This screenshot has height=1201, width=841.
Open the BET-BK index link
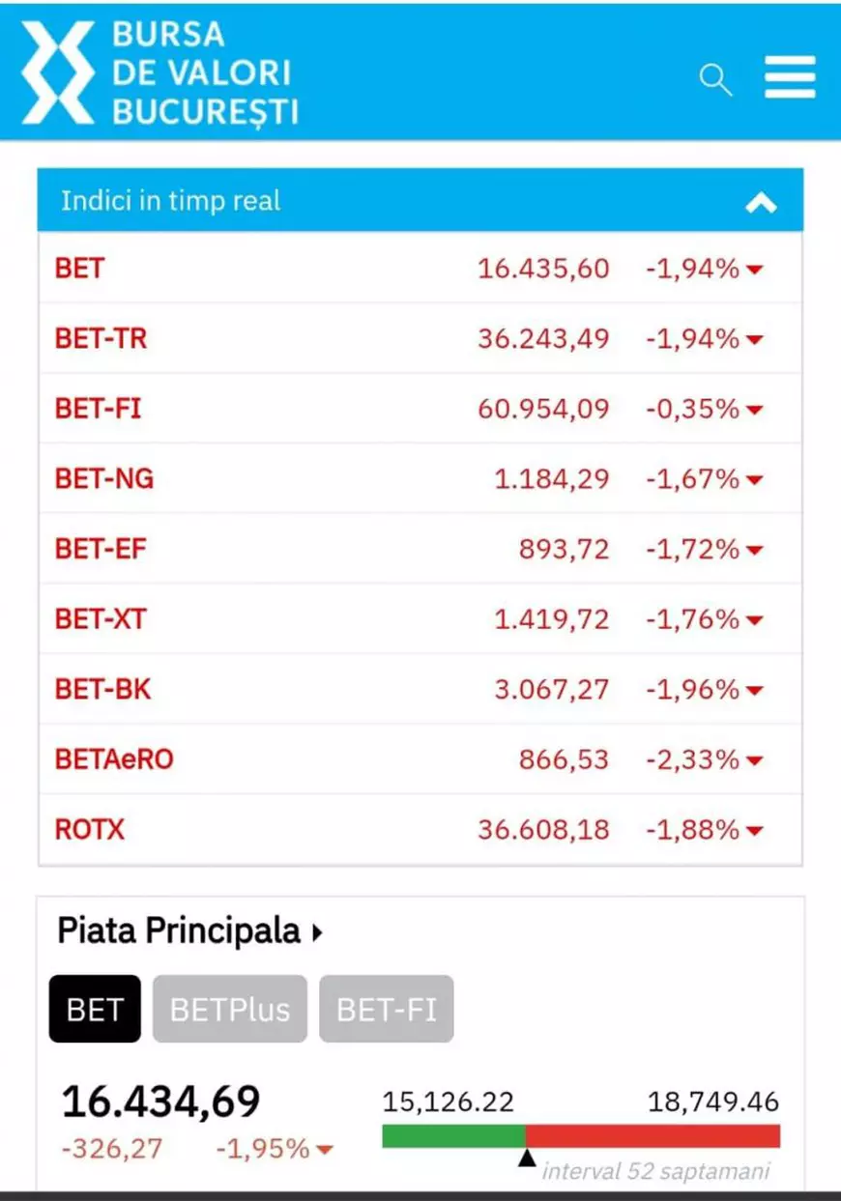tap(103, 689)
